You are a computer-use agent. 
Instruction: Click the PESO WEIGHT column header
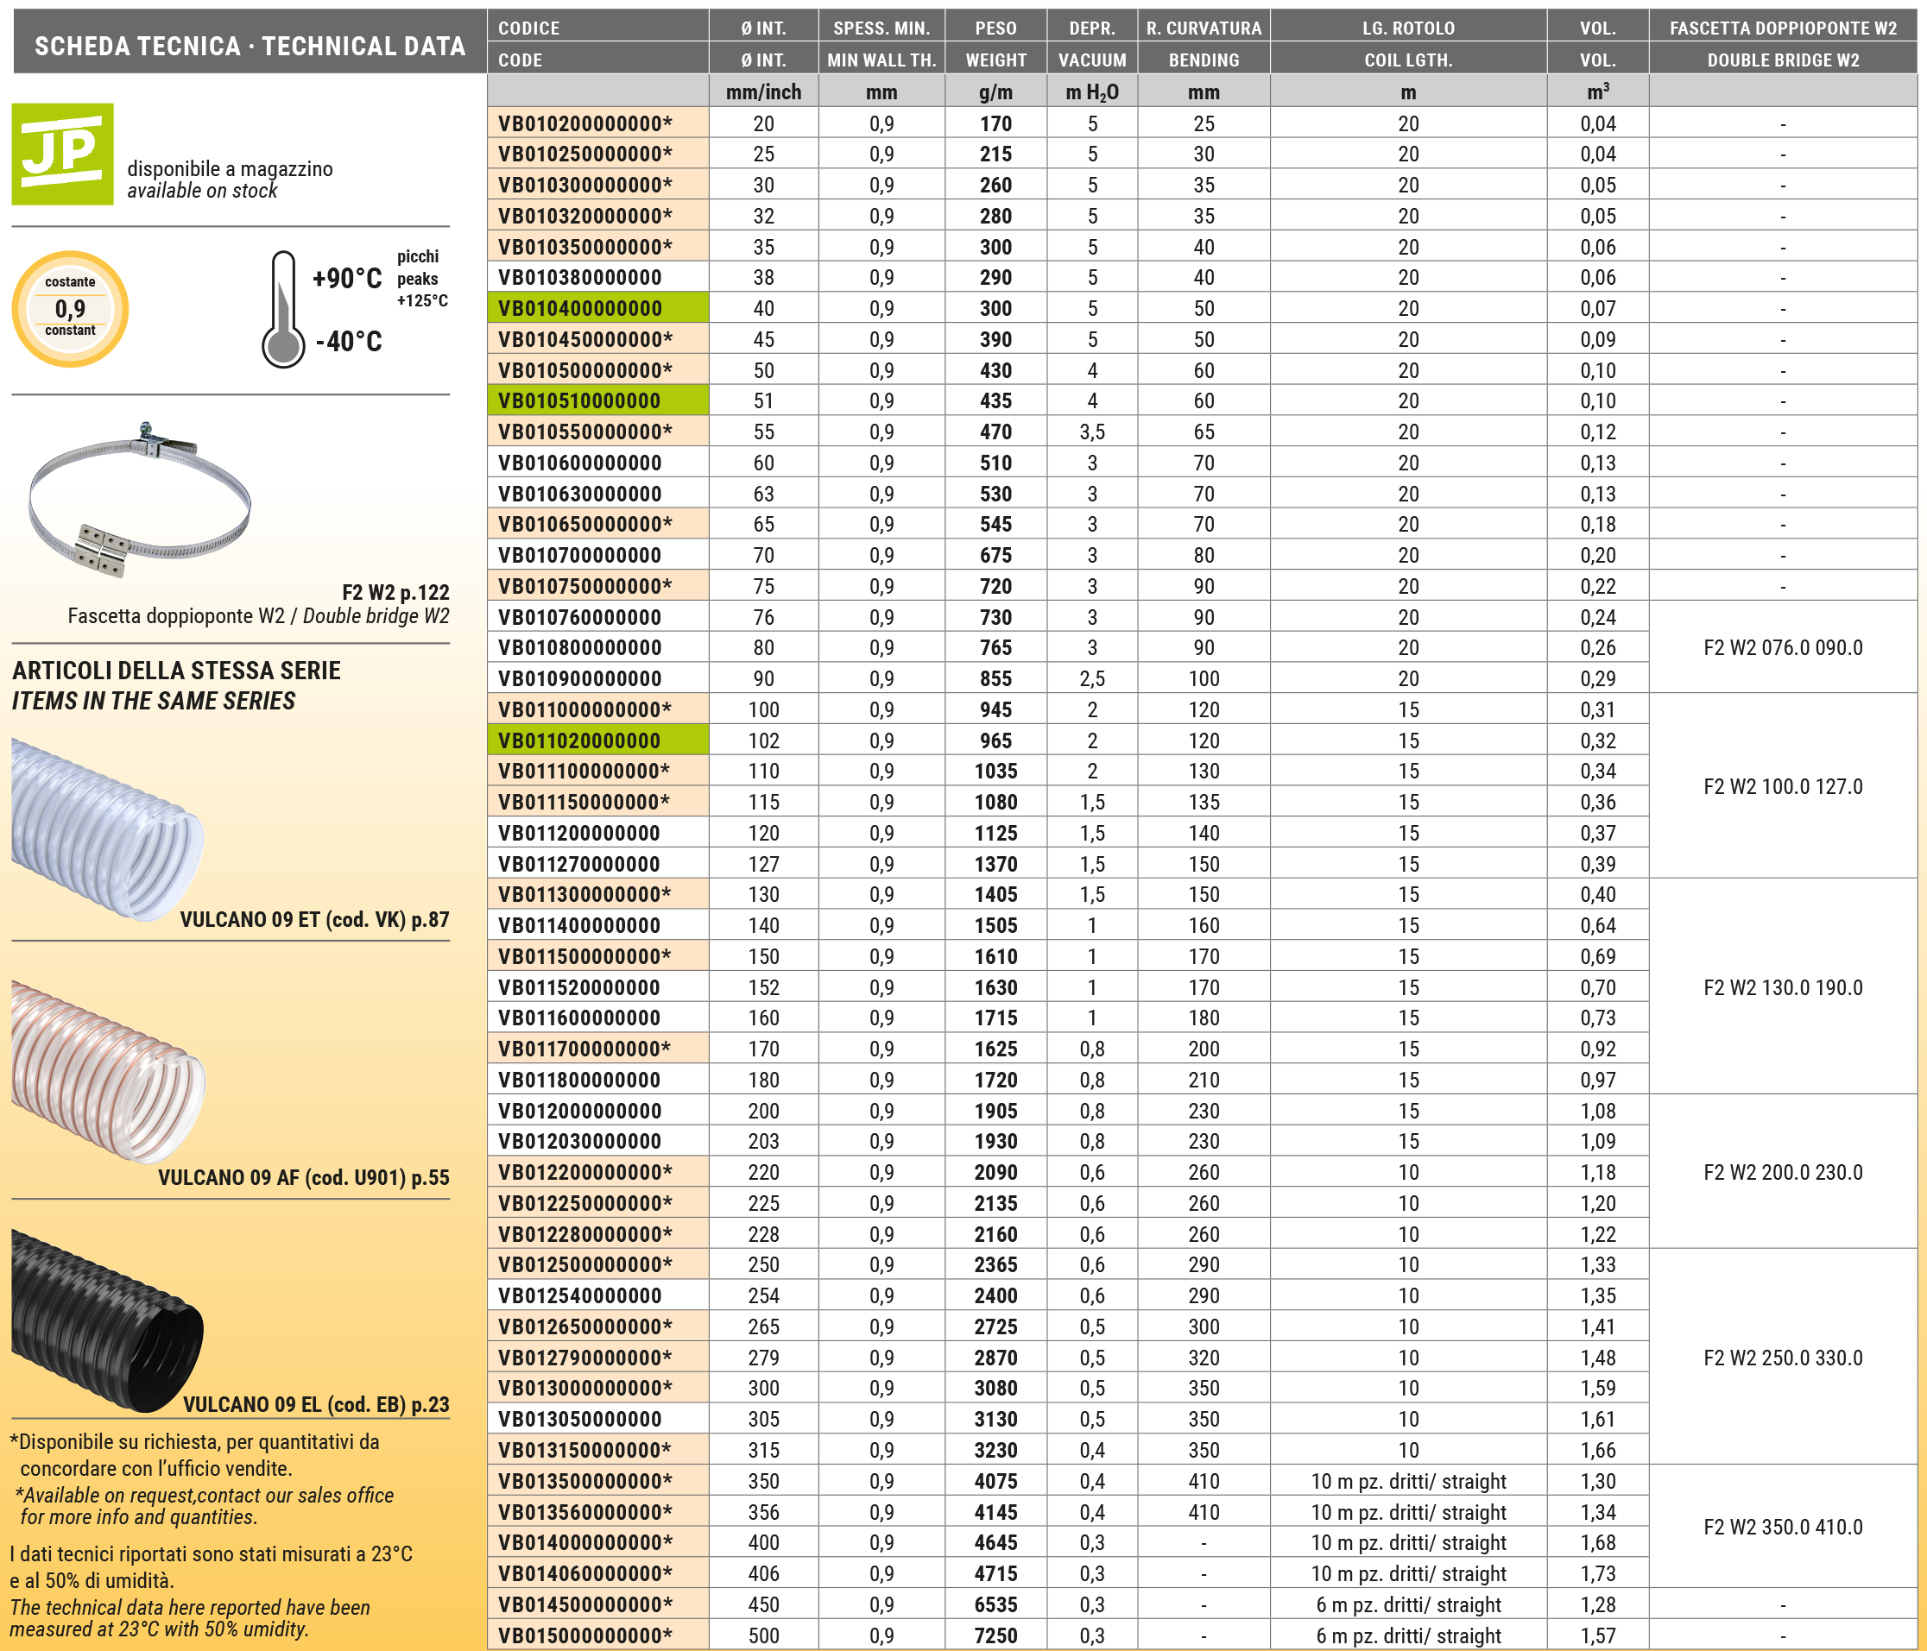tap(995, 44)
